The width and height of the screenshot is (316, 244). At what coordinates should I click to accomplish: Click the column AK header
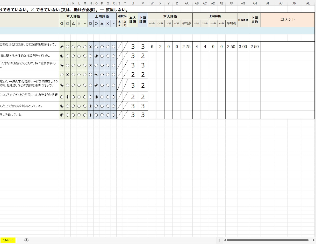(295, 3)
